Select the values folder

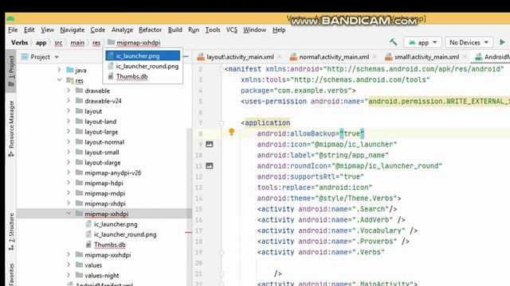[93, 265]
